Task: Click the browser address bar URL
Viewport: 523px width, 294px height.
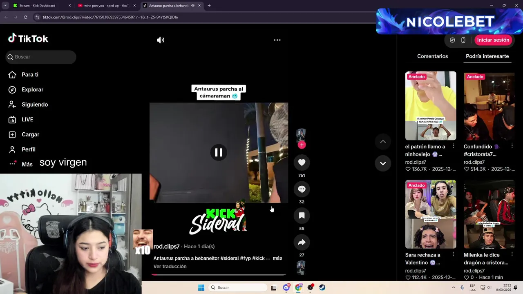Action: [110, 17]
